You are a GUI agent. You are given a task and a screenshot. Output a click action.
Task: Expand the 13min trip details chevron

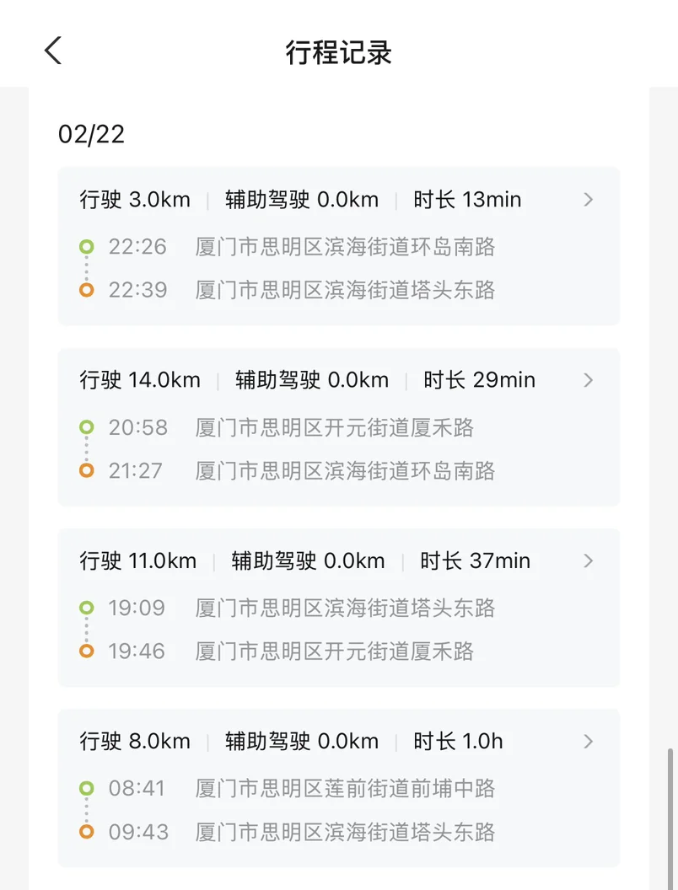tap(589, 200)
